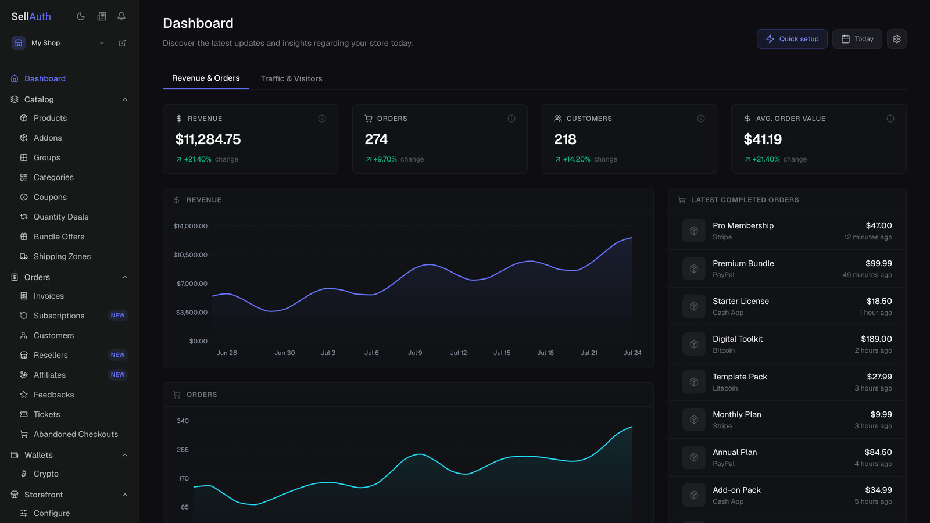The image size is (930, 523).
Task: Click the $11,284.75 revenue value
Action: click(208, 139)
